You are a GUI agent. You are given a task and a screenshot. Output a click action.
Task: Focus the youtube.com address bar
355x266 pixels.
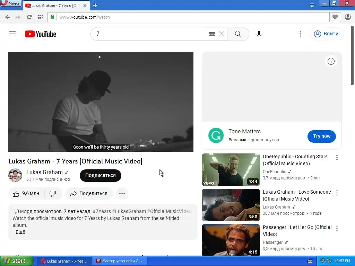click(192, 17)
